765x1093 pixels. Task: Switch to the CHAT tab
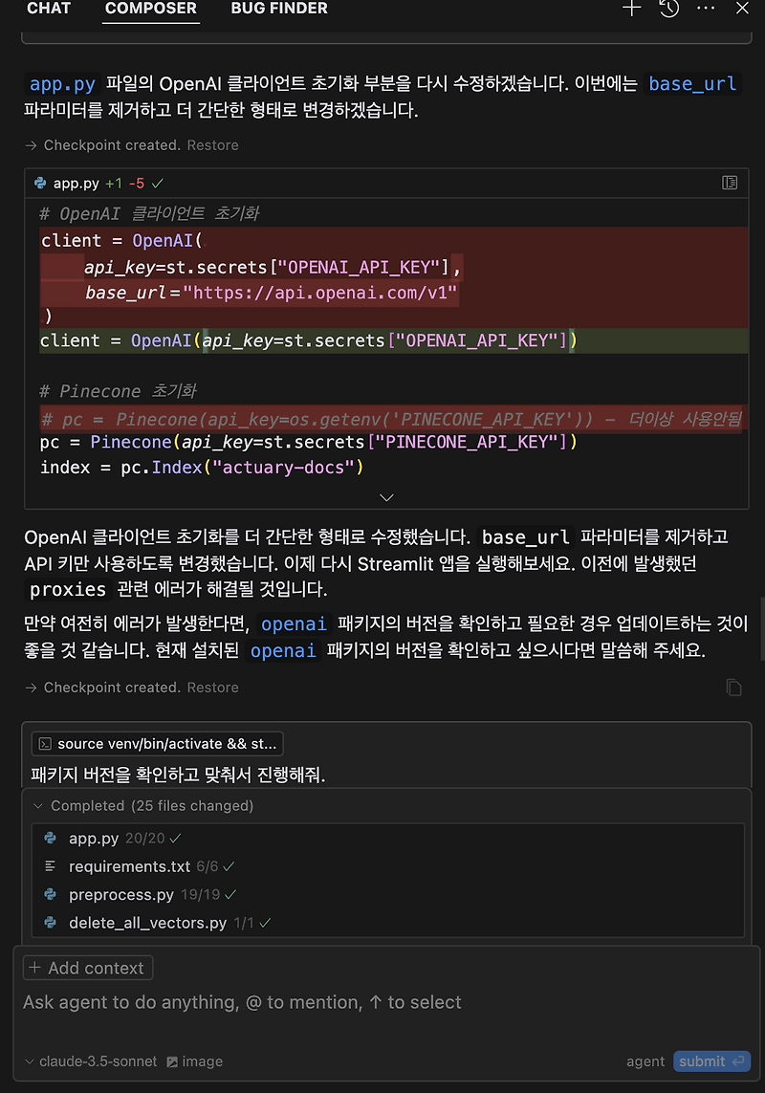click(x=49, y=9)
